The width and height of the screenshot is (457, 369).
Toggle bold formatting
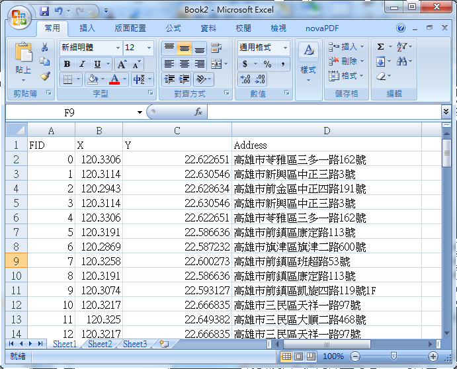[67, 64]
